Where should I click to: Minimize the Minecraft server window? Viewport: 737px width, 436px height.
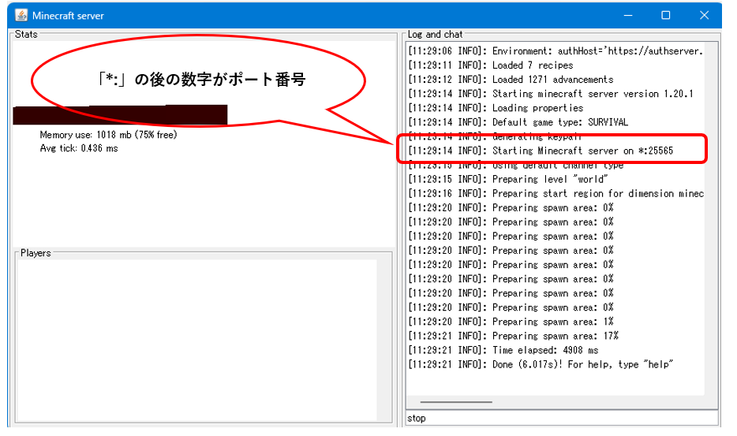coord(628,16)
